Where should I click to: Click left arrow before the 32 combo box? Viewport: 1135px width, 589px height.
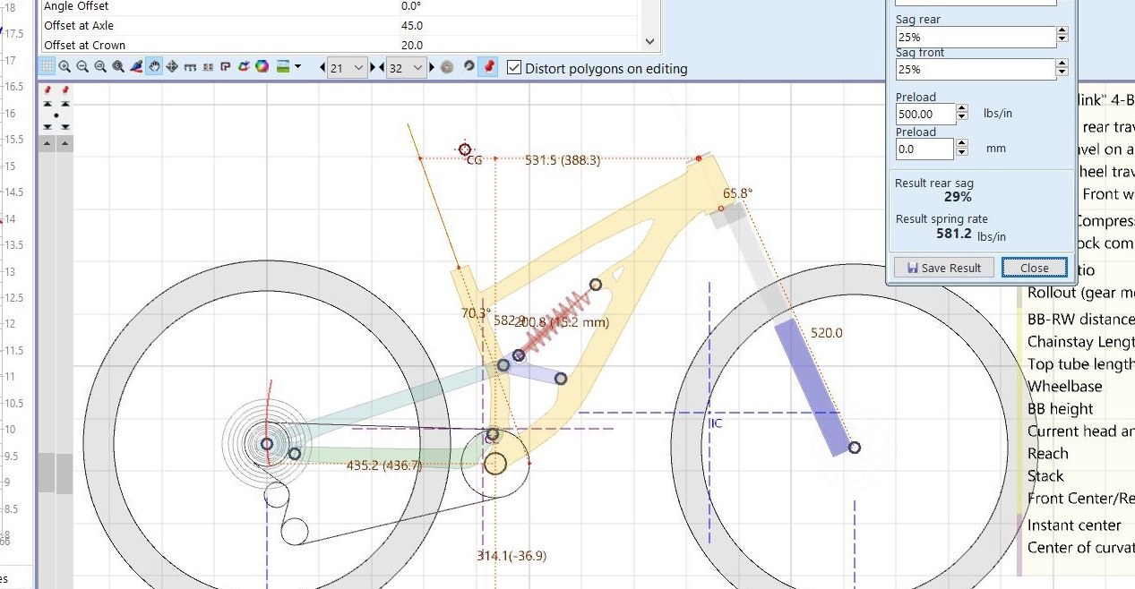coord(382,68)
